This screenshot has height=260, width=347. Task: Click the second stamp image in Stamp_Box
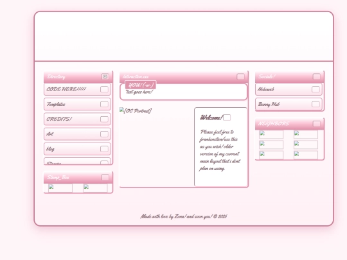coord(95,188)
